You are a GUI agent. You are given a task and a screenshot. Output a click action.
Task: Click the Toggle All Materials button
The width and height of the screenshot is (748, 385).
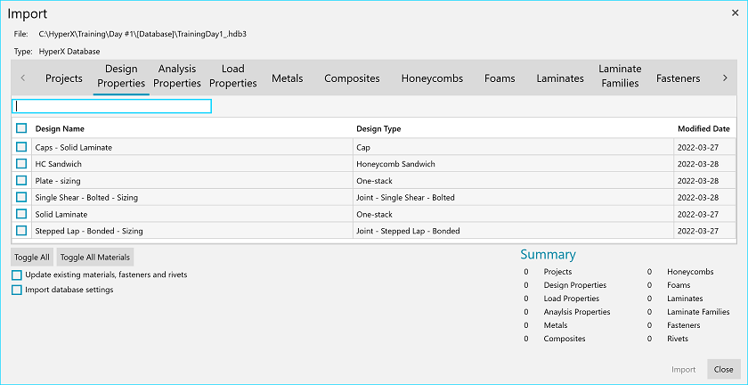[95, 257]
